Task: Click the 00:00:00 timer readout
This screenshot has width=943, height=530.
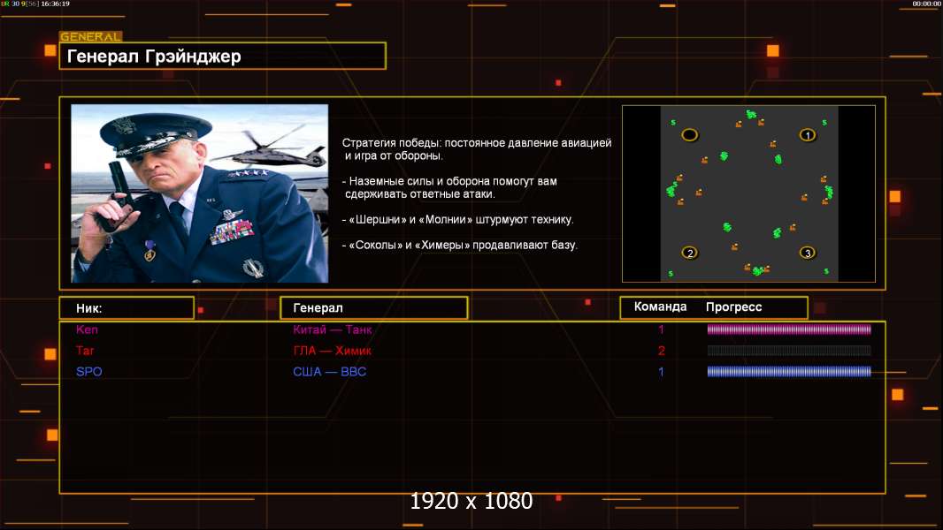Action: click(x=927, y=4)
